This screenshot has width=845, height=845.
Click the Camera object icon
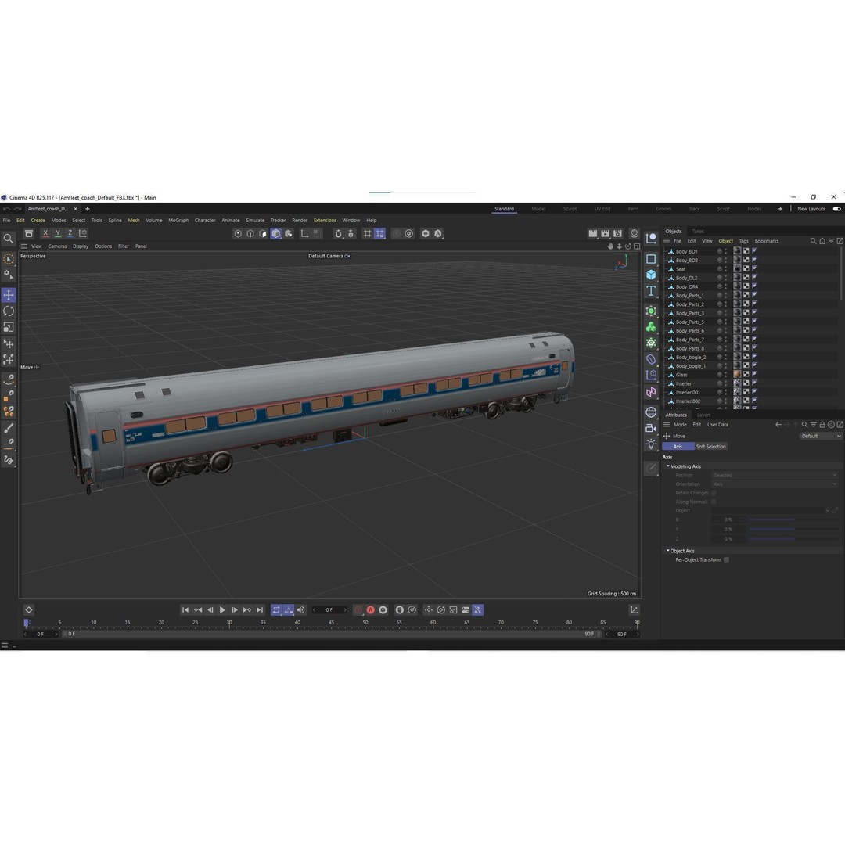(651, 429)
